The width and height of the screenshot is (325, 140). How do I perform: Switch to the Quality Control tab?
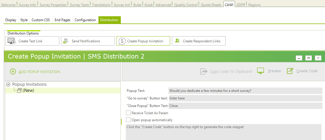point(186,5)
